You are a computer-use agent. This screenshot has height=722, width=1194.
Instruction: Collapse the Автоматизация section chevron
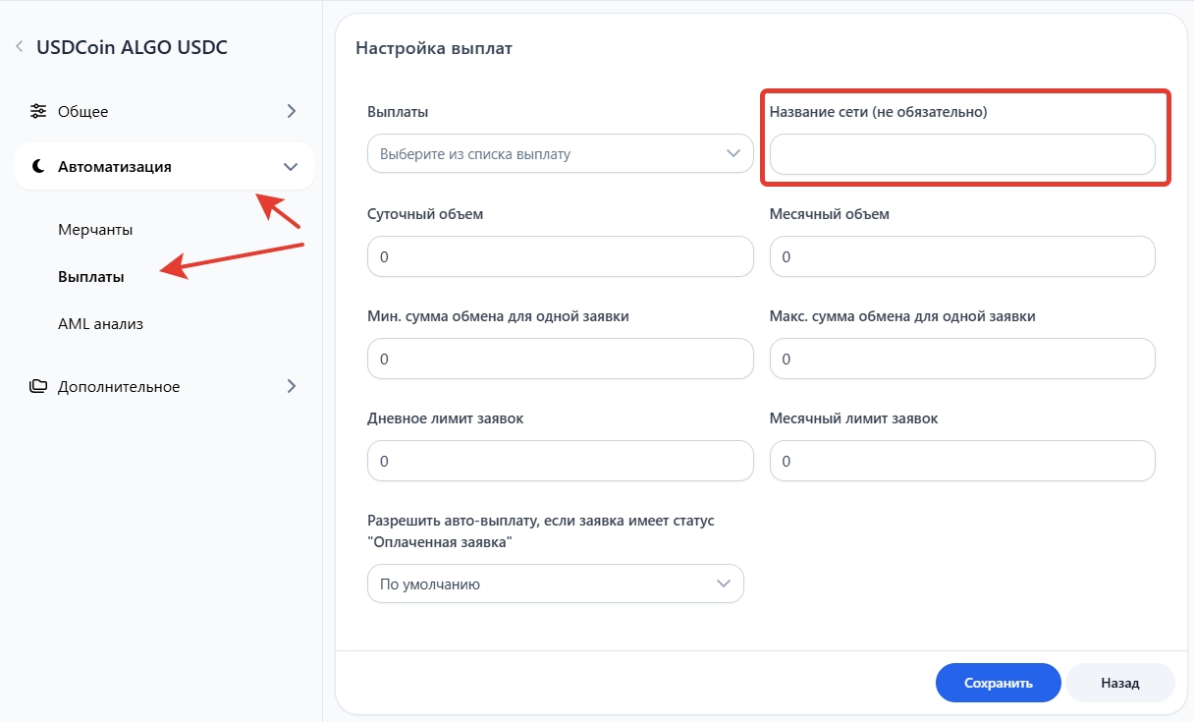coord(290,167)
